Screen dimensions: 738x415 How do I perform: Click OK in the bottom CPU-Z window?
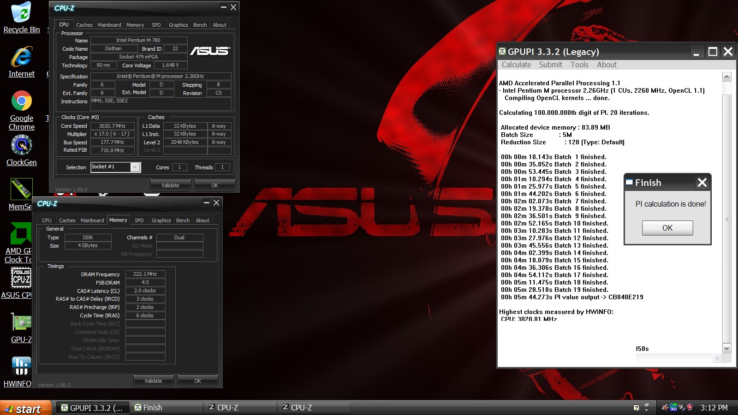[x=198, y=381]
